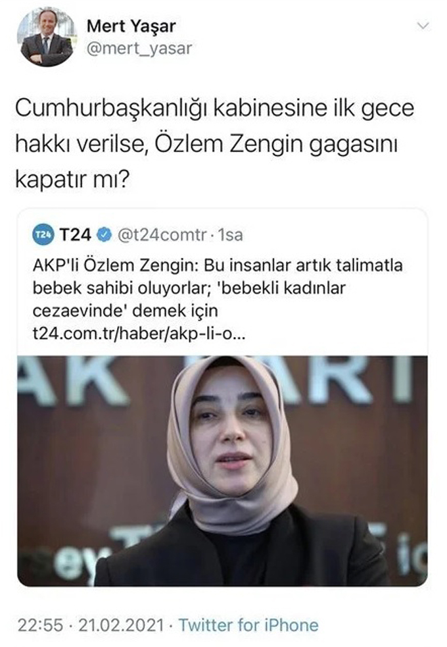Click the 21.02.2021 tweet date
This screenshot has height=647, width=447.
tap(121, 625)
